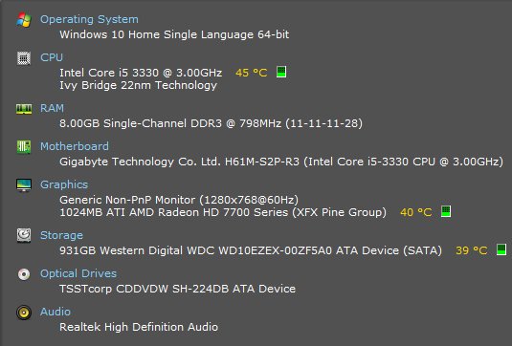Click the green RAM stick icon
The height and width of the screenshot is (346, 512).
[24, 109]
